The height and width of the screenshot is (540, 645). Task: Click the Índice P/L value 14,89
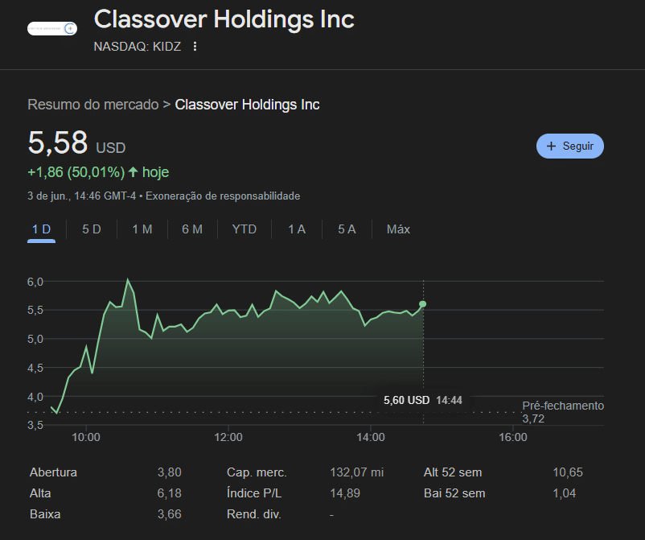tap(345, 493)
